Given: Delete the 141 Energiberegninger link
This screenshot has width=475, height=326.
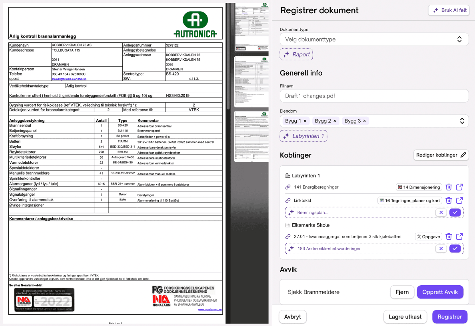Looking at the screenshot, I should pyautogui.click(x=449, y=187).
